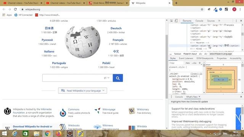Select the Hindi option element line

point(204,46)
